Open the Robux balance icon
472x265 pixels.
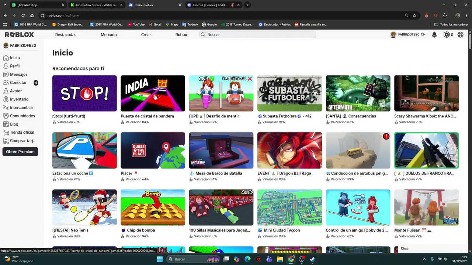[447, 35]
